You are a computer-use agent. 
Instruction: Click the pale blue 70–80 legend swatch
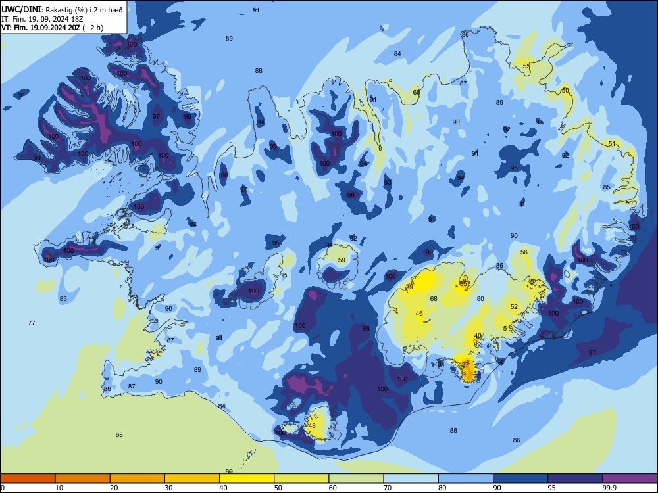click(x=411, y=479)
